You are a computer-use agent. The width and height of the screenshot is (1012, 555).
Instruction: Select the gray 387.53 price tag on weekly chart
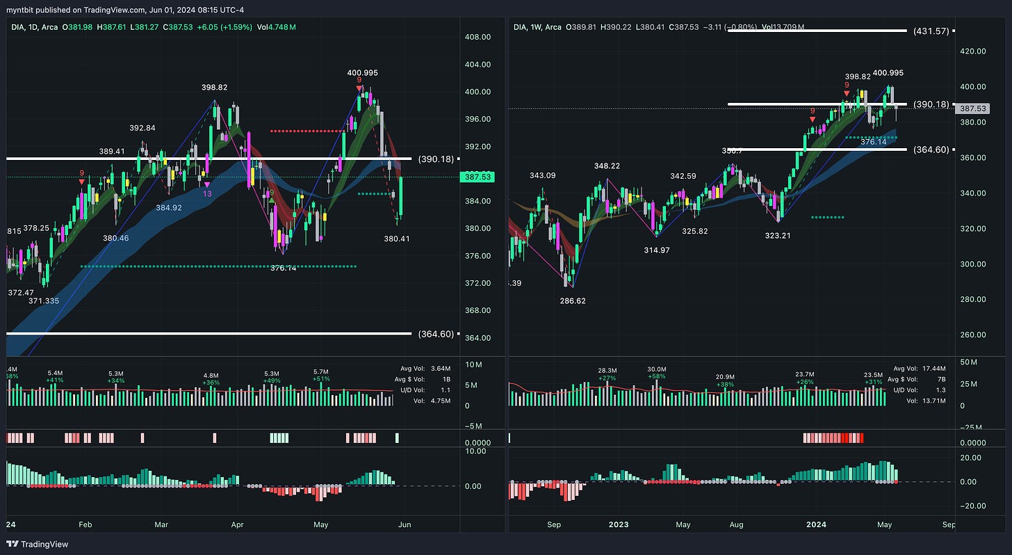[973, 108]
